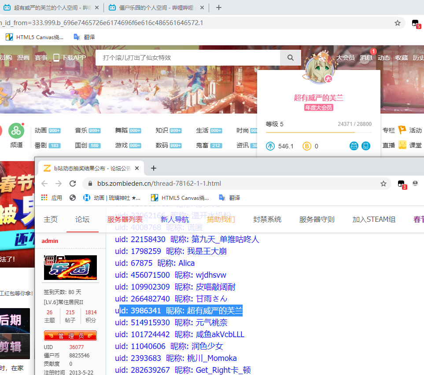Click the search magnifier on Bilibili's search bar
Screen dimensions: 424x375
[290, 57]
